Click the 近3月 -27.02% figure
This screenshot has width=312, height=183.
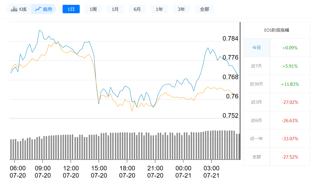[x=289, y=102]
